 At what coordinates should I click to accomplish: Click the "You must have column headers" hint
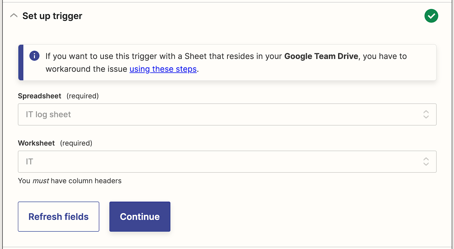pyautogui.click(x=70, y=181)
